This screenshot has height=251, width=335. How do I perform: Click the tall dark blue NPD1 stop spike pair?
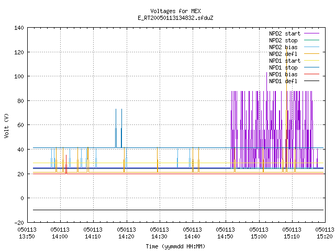[x=119, y=128]
